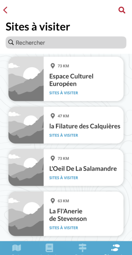The width and height of the screenshot is (132, 255).
Task: Click L'Oeil De La Salamandre thumbnail
Action: (26, 167)
